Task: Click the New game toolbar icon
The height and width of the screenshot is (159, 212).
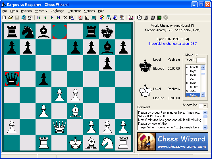Action: 4,18
